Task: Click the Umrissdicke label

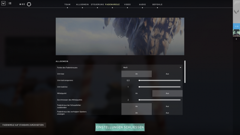Action: pyautogui.click(x=62, y=87)
